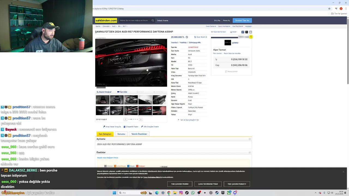The image size is (349, 196).
Task: Open Steam from the taskbar
Action: (x=217, y=193)
